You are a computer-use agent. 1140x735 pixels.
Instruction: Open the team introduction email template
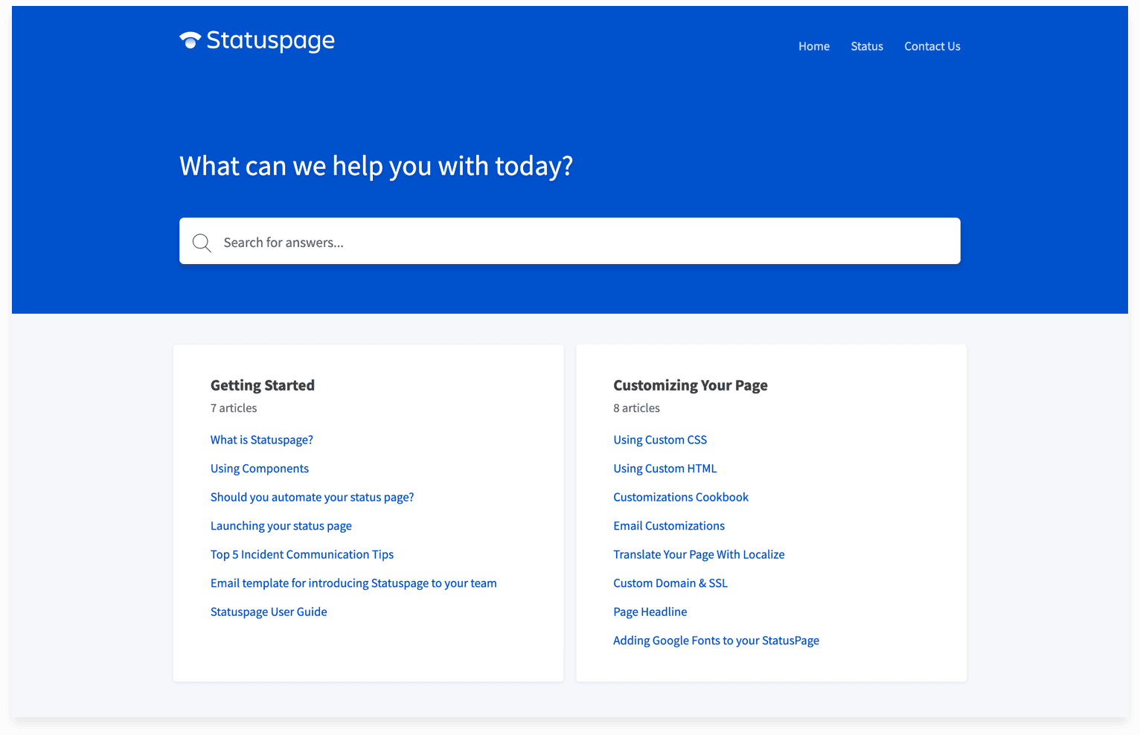[x=353, y=583]
